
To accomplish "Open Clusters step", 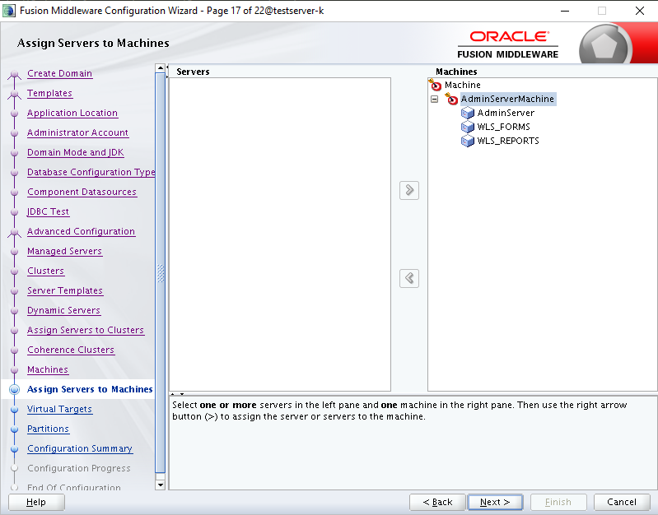I will (45, 271).
